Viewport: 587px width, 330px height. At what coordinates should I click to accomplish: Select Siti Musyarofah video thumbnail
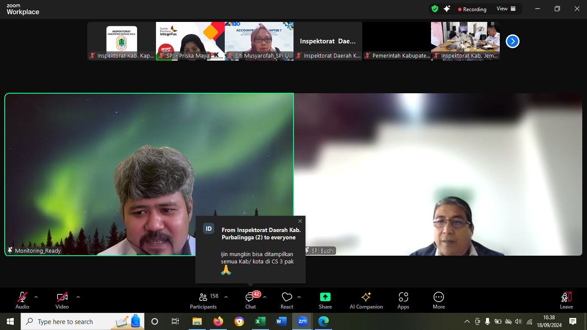coord(259,41)
